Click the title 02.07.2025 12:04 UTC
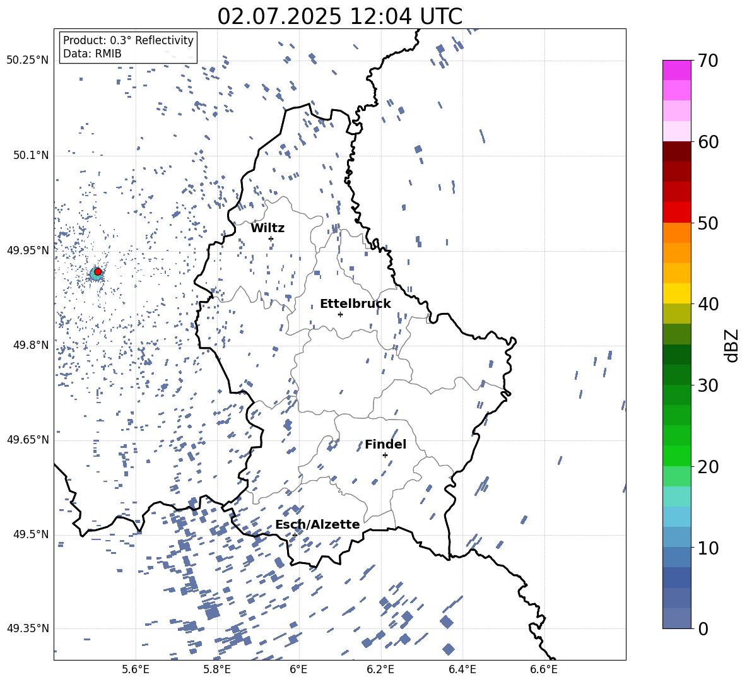The width and height of the screenshot is (747, 682). pyautogui.click(x=339, y=16)
